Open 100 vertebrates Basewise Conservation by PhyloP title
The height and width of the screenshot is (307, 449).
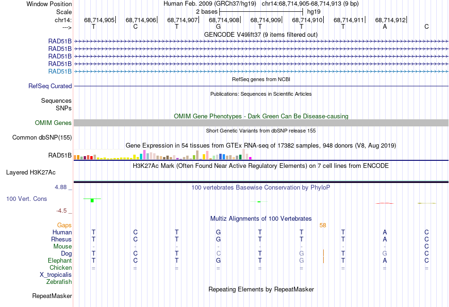pos(261,188)
